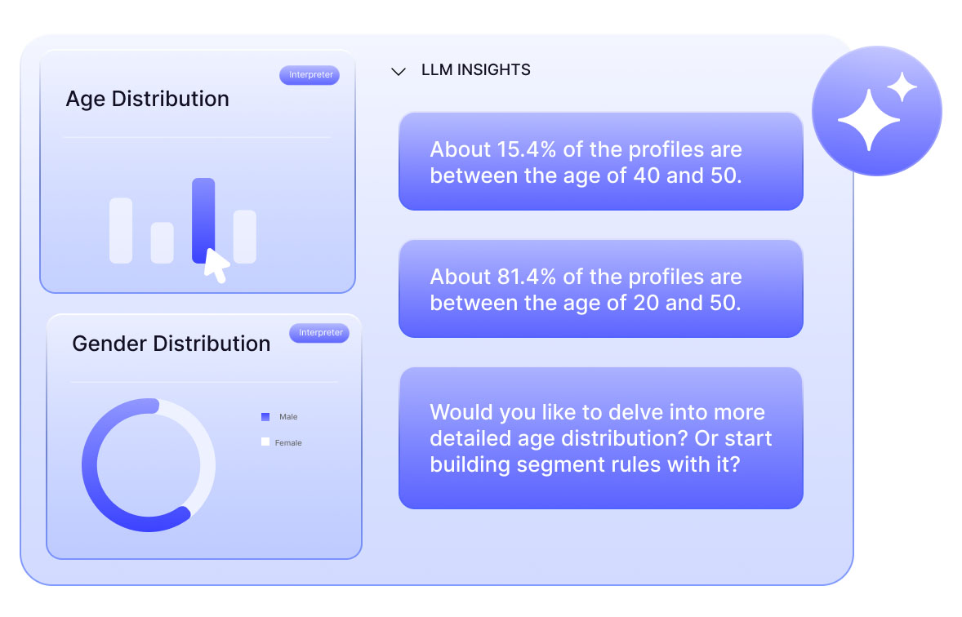Click the first light bar in age chart
962x617 pixels.
[x=121, y=230]
